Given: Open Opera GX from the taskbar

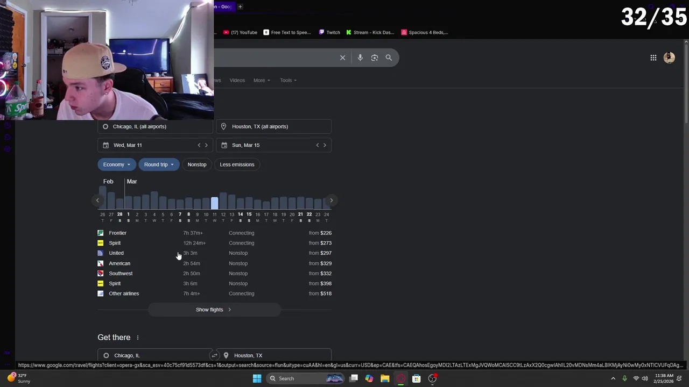Looking at the screenshot, I should tap(400, 378).
